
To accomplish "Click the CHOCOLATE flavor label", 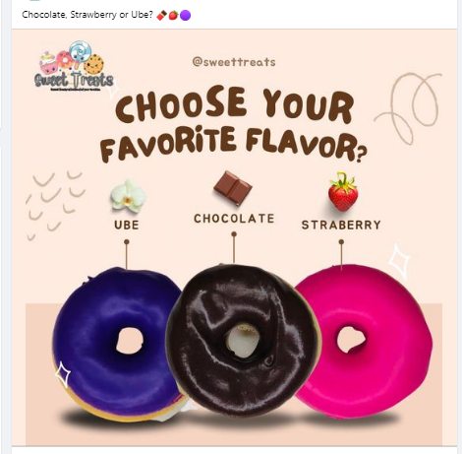I will pos(234,219).
